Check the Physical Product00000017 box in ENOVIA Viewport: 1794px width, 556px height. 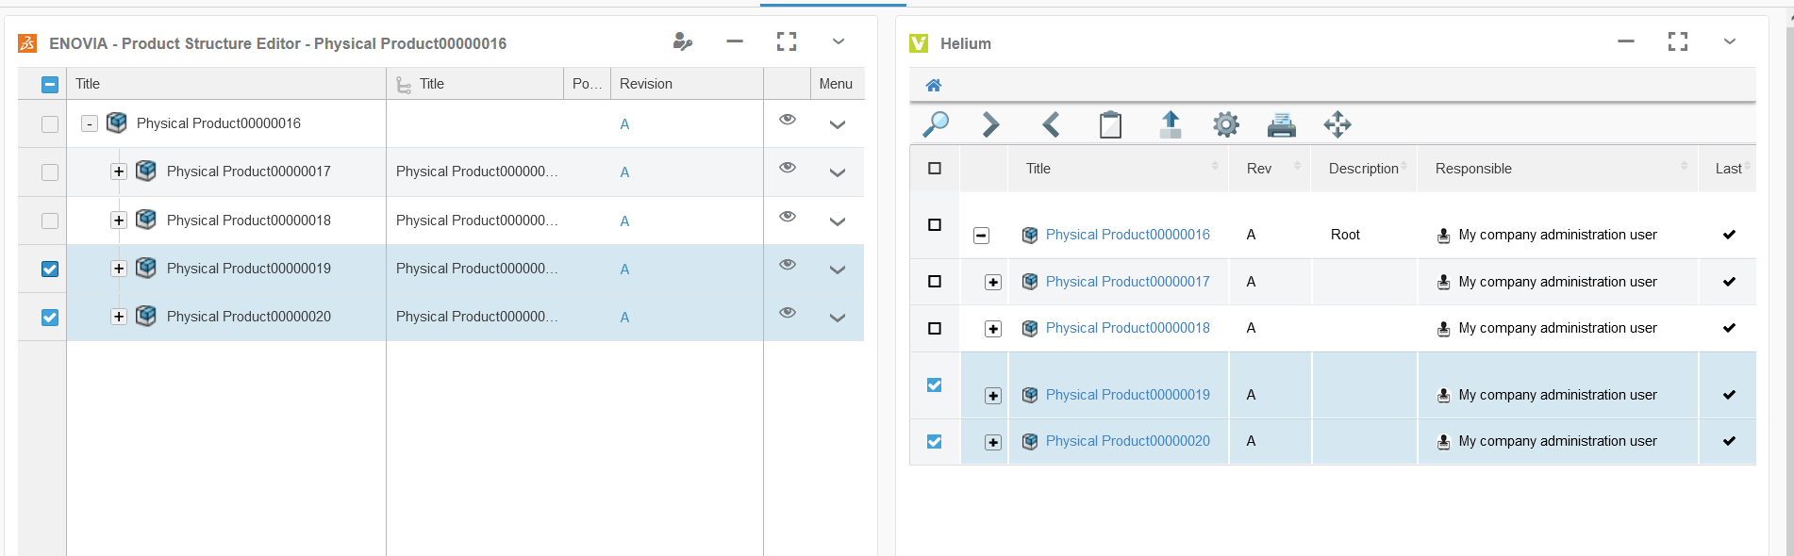pyautogui.click(x=50, y=172)
